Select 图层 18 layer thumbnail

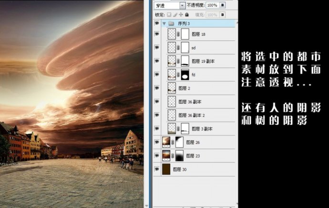pos(172,34)
